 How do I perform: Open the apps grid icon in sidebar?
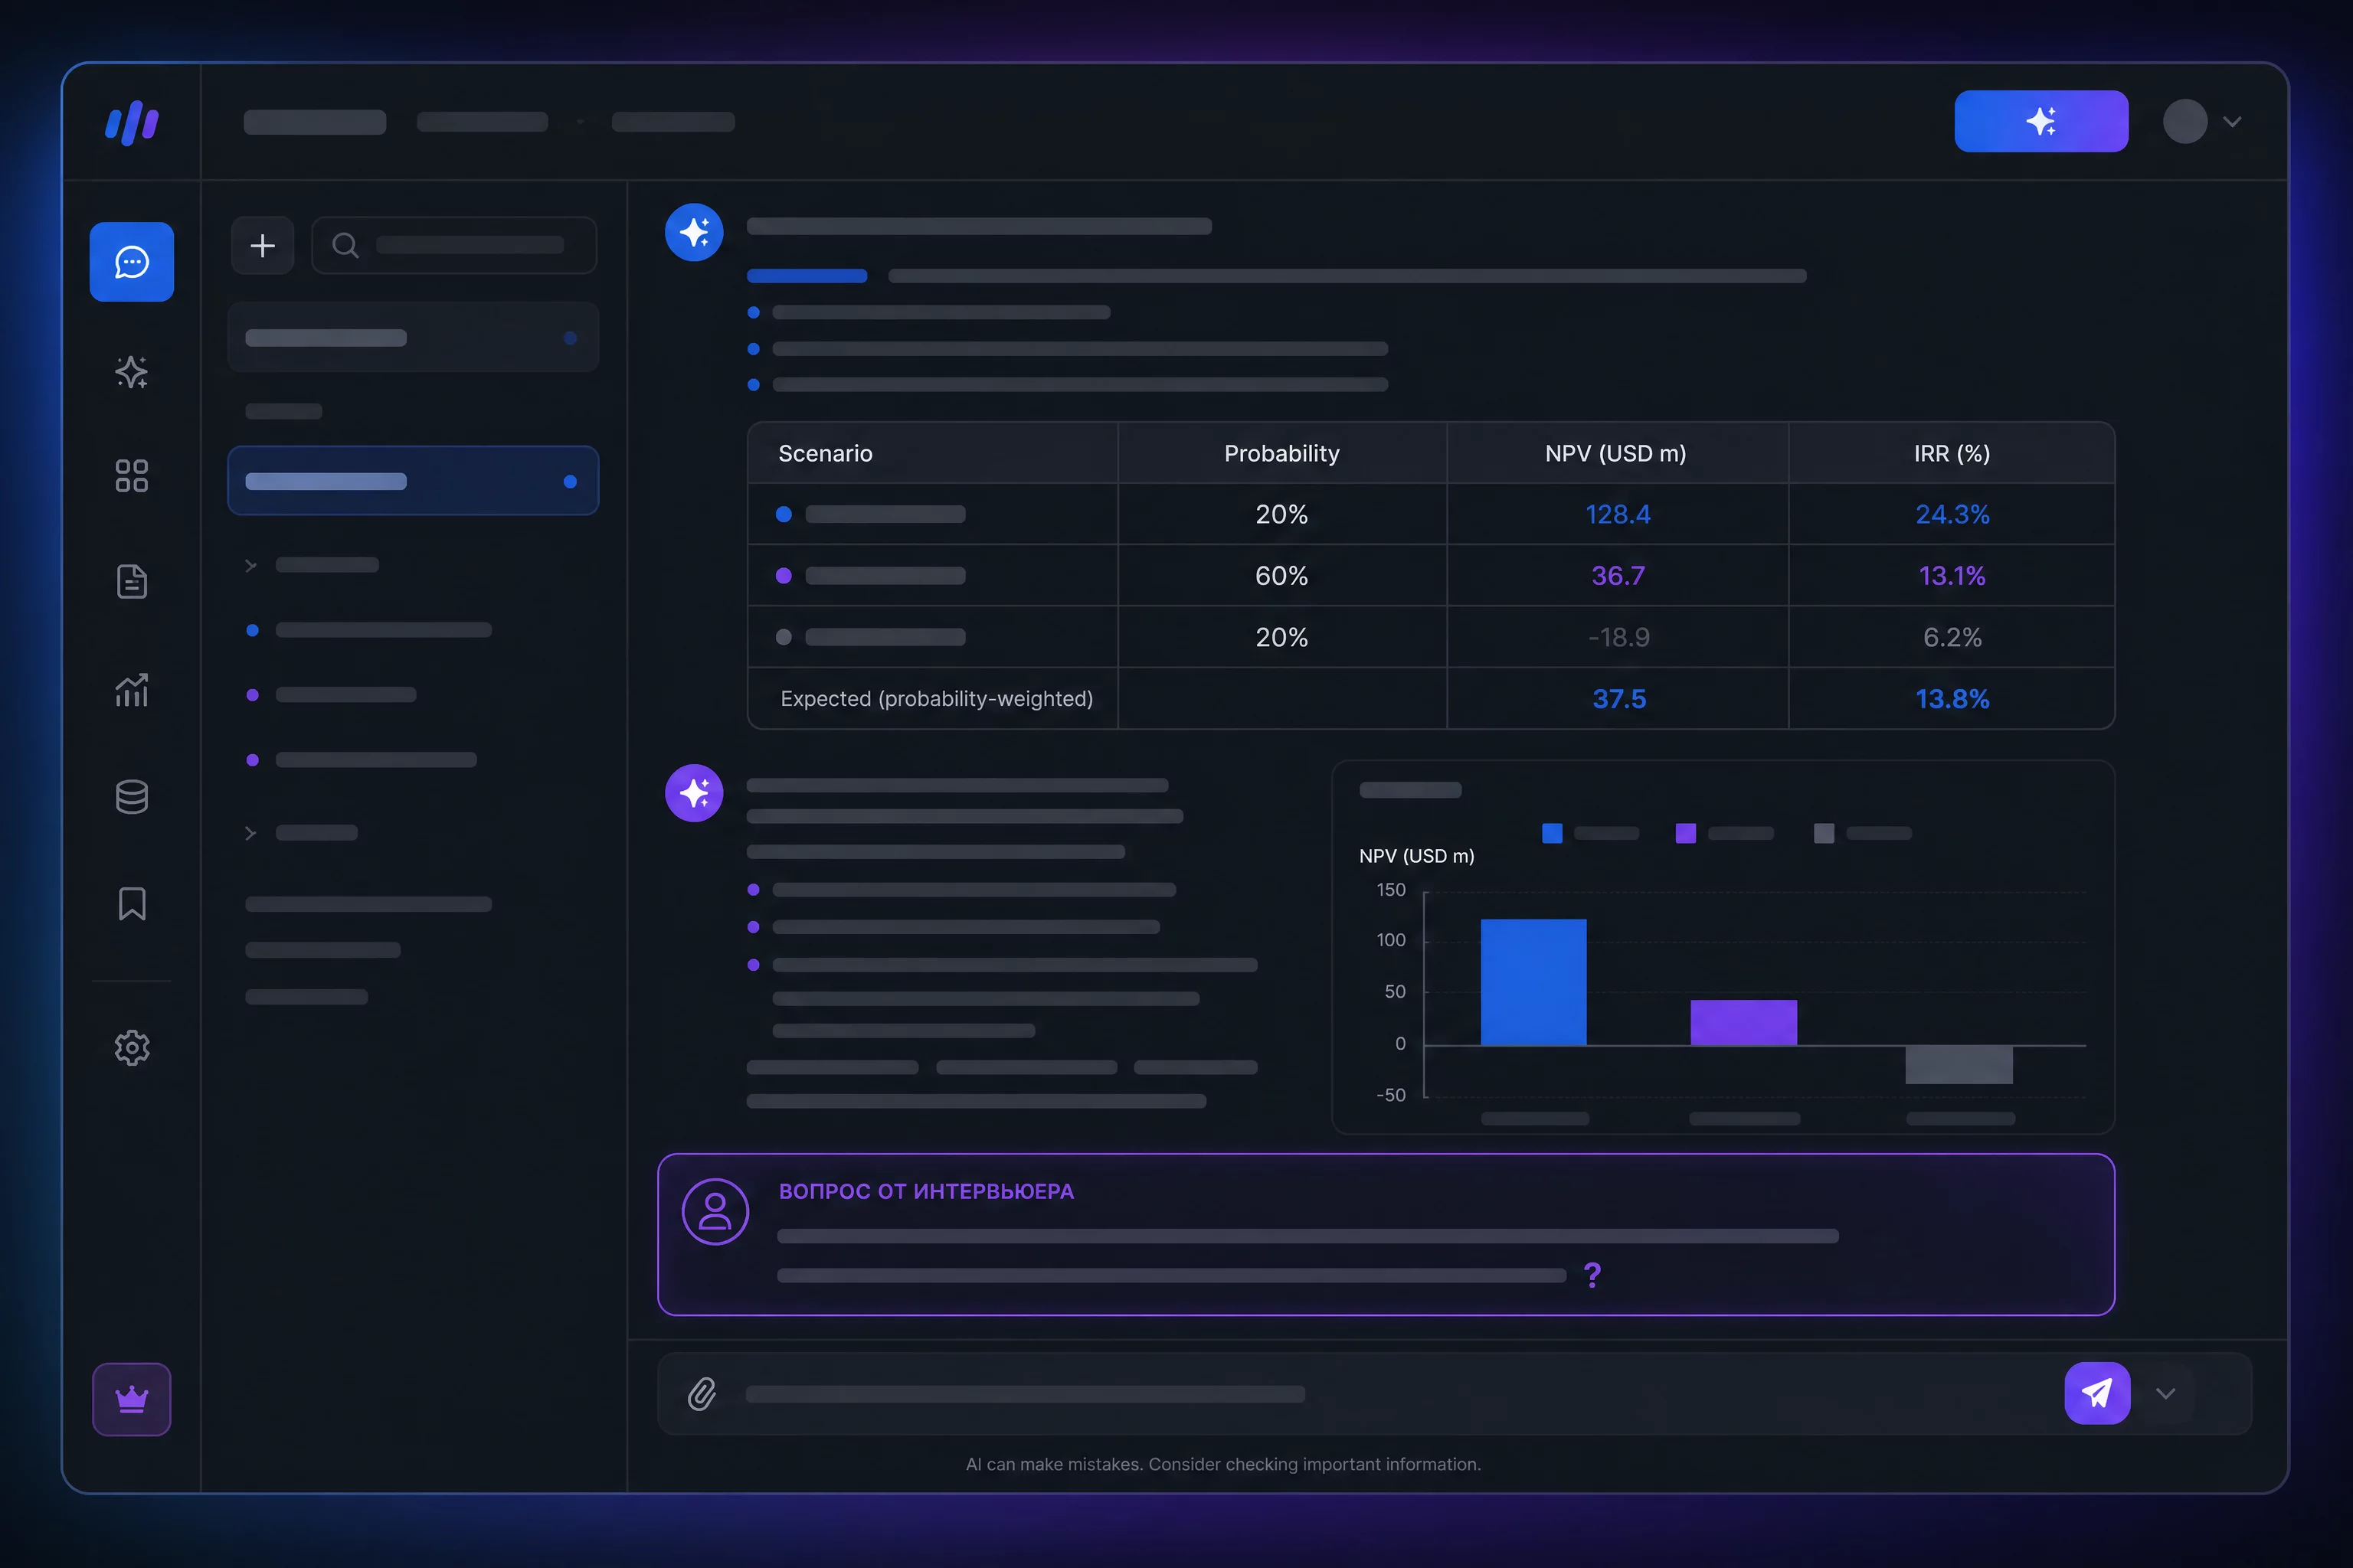tap(131, 476)
